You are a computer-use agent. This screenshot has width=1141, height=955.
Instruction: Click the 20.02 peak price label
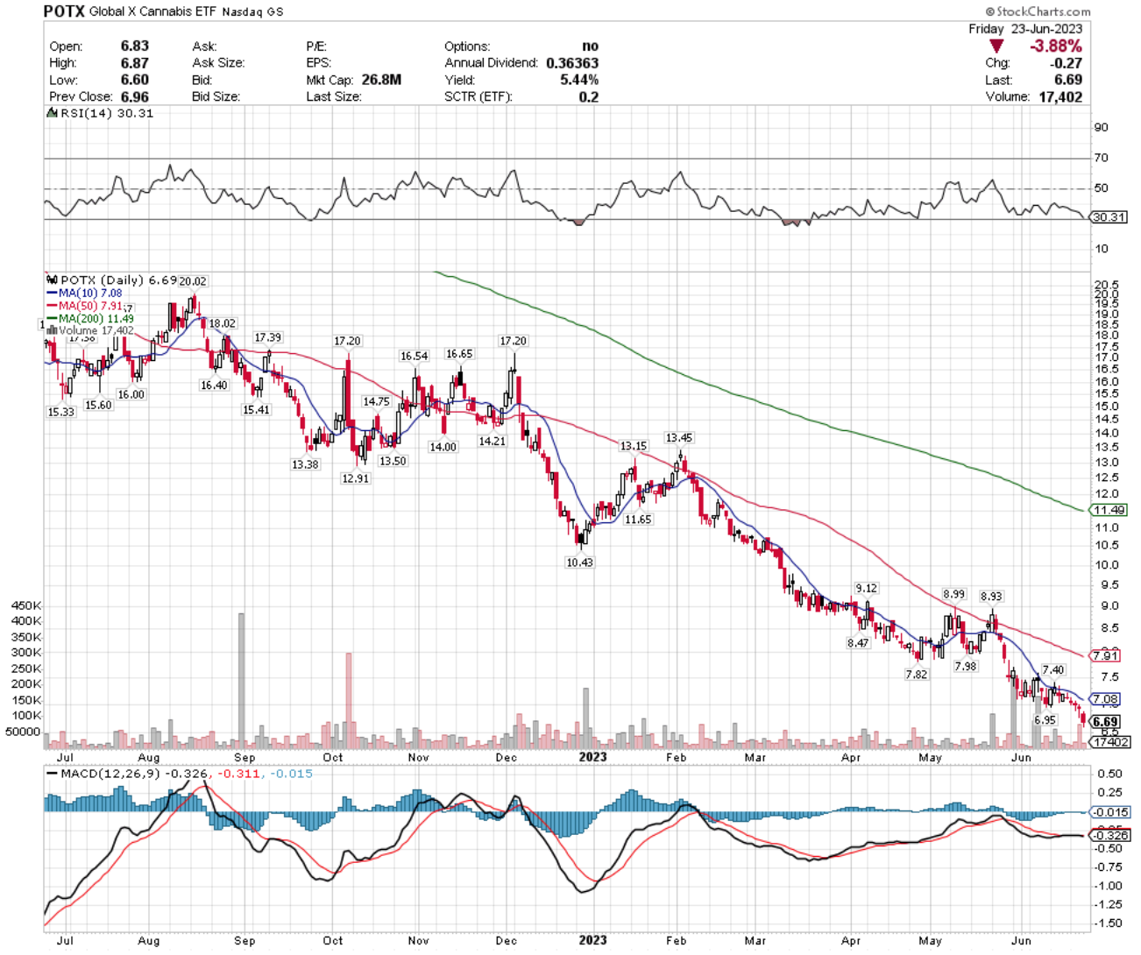point(193,281)
